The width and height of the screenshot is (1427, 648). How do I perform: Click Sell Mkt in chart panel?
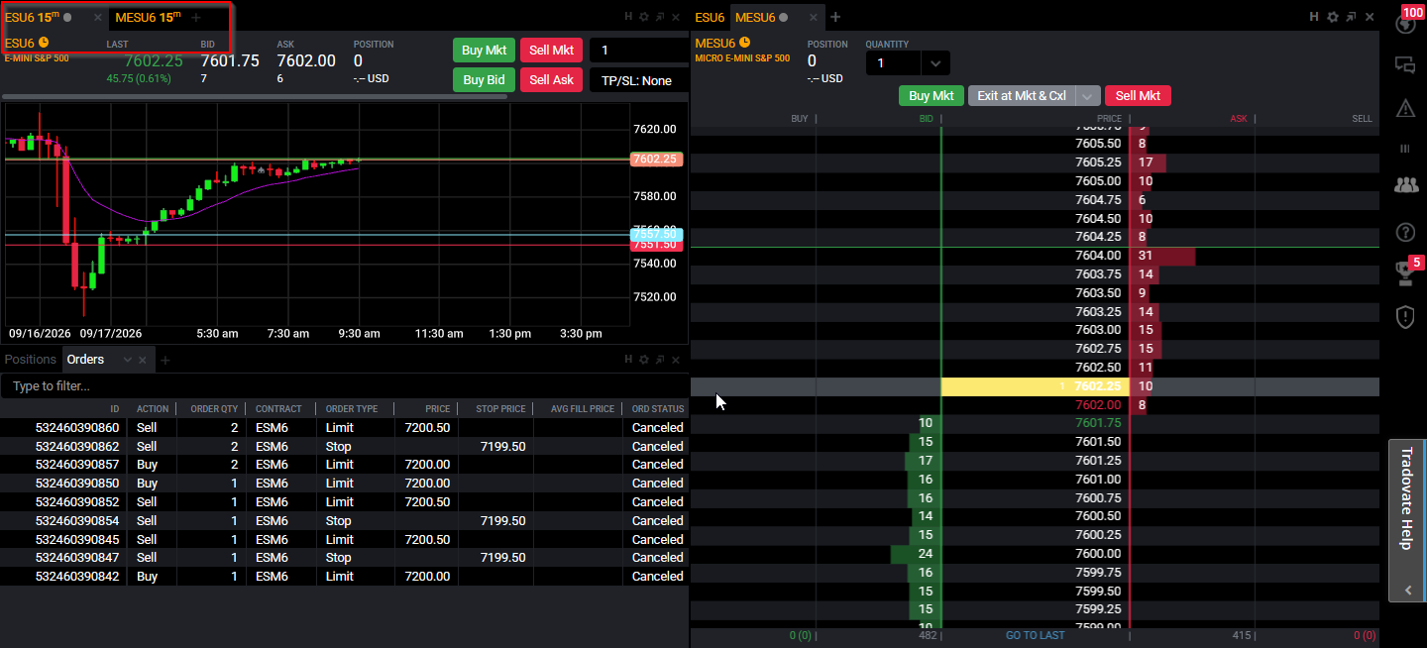point(551,51)
